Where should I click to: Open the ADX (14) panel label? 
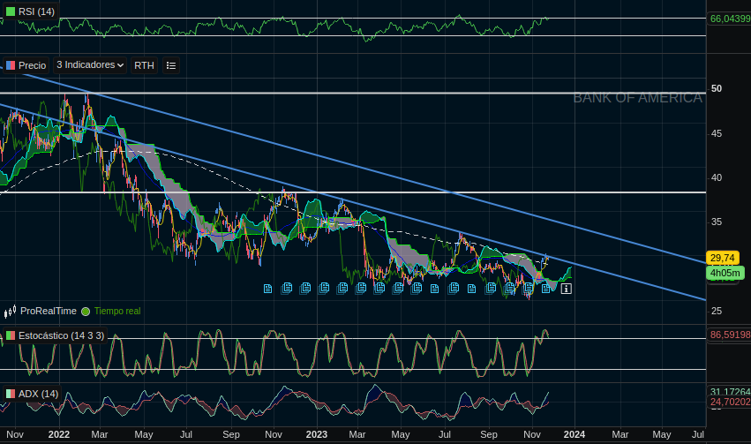(x=38, y=394)
